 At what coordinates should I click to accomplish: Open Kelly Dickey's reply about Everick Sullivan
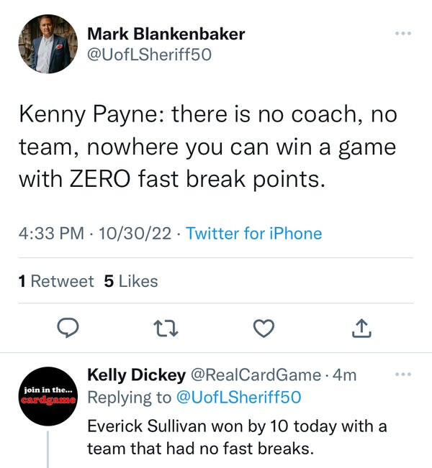tap(237, 437)
